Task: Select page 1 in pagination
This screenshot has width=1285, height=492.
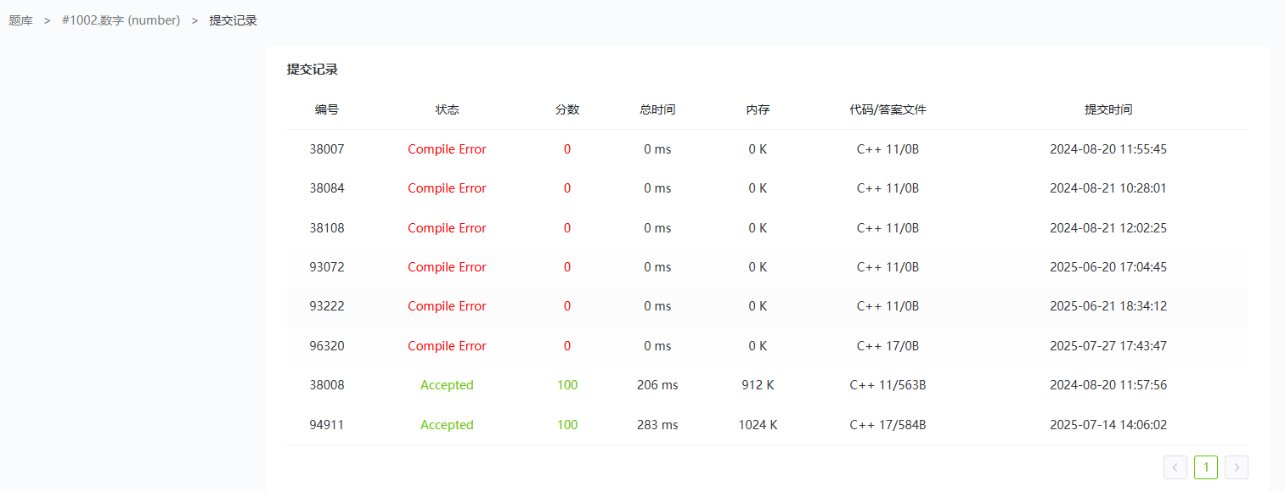Action: point(1205,467)
